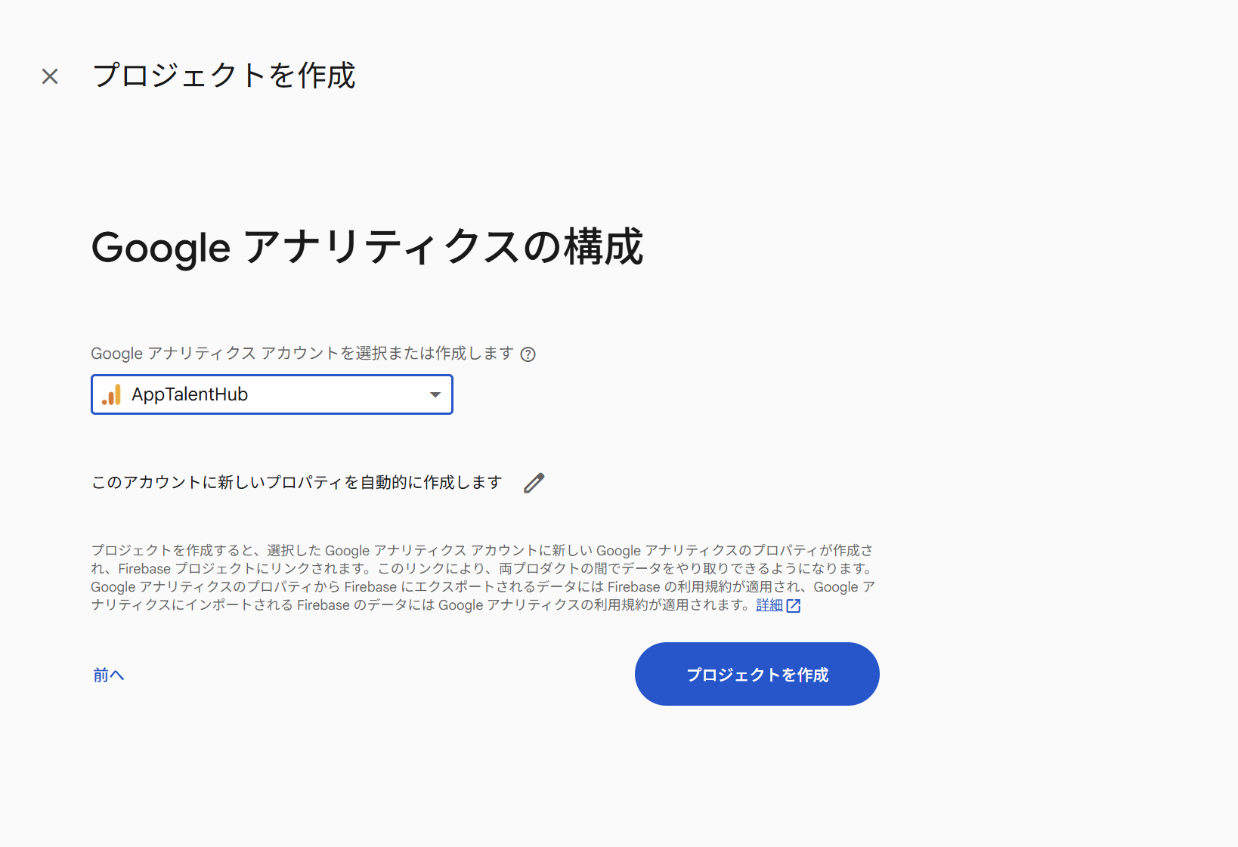Click the terms paragraph starting プロジェクトを作成すると
The width and height of the screenshot is (1238, 847).
coord(484,578)
